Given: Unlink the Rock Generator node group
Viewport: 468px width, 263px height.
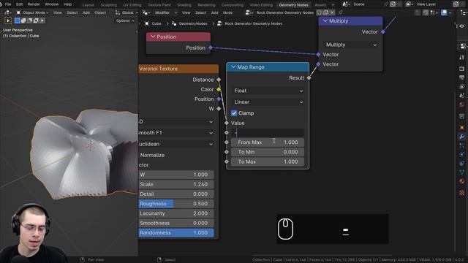Looking at the screenshot, I should (332, 12).
